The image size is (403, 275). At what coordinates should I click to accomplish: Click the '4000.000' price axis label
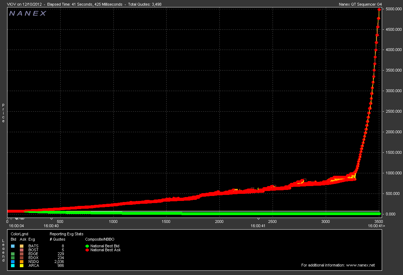[394, 50]
